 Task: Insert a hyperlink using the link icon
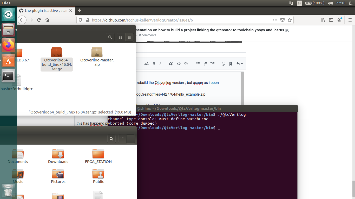pyautogui.click(x=186, y=63)
